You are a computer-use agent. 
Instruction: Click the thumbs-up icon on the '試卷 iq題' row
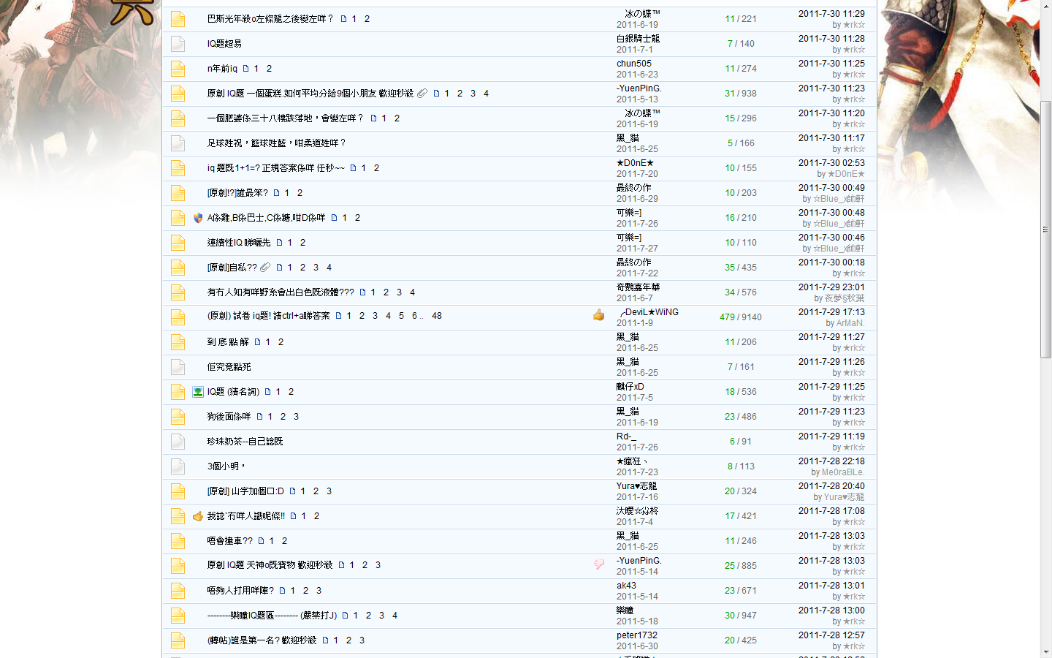click(x=599, y=315)
